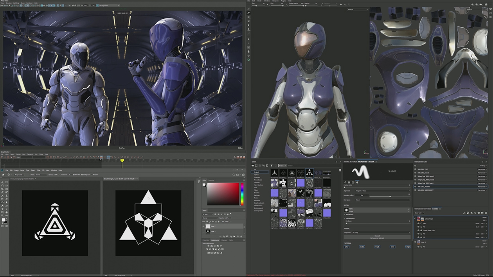Click the Home icon in Photoshop's options bar
This screenshot has width=493, height=277.
(4, 174)
